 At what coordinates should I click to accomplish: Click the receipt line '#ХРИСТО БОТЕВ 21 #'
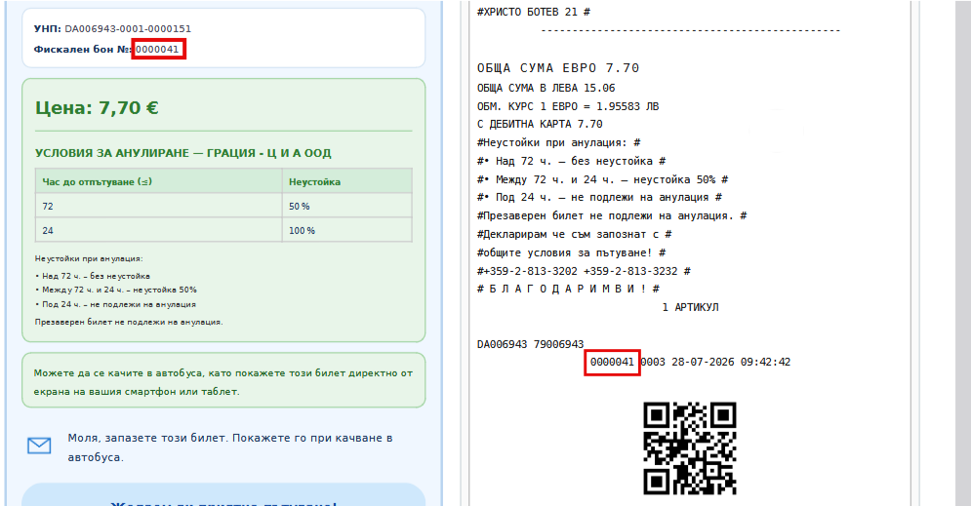pyautogui.click(x=533, y=12)
